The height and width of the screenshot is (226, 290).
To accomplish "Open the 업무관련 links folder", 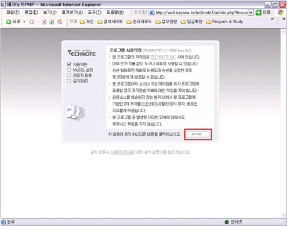I will 166,22.
